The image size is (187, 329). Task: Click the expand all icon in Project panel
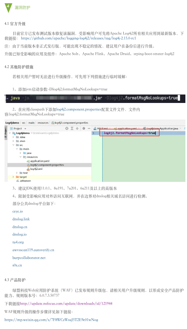pyautogui.click(x=72, y=128)
